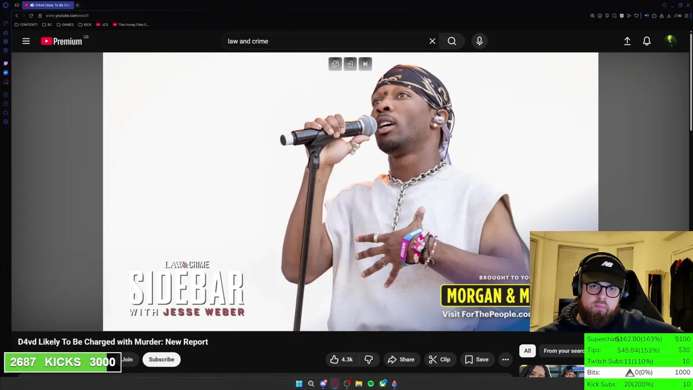
Task: Click the snapshot selection toolbar icon
Action: [x=614, y=16]
